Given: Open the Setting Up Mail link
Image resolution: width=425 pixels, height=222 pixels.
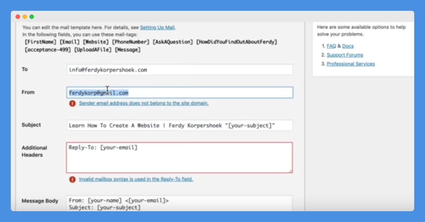Looking at the screenshot, I should 157,27.
